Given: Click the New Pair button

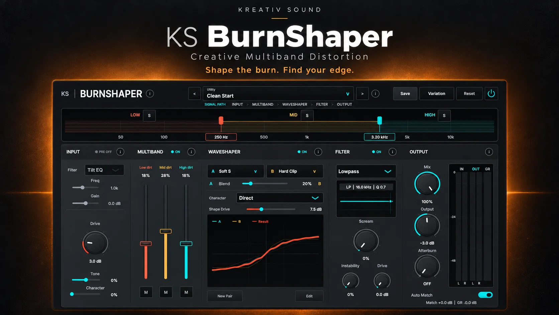Looking at the screenshot, I should coord(225,296).
